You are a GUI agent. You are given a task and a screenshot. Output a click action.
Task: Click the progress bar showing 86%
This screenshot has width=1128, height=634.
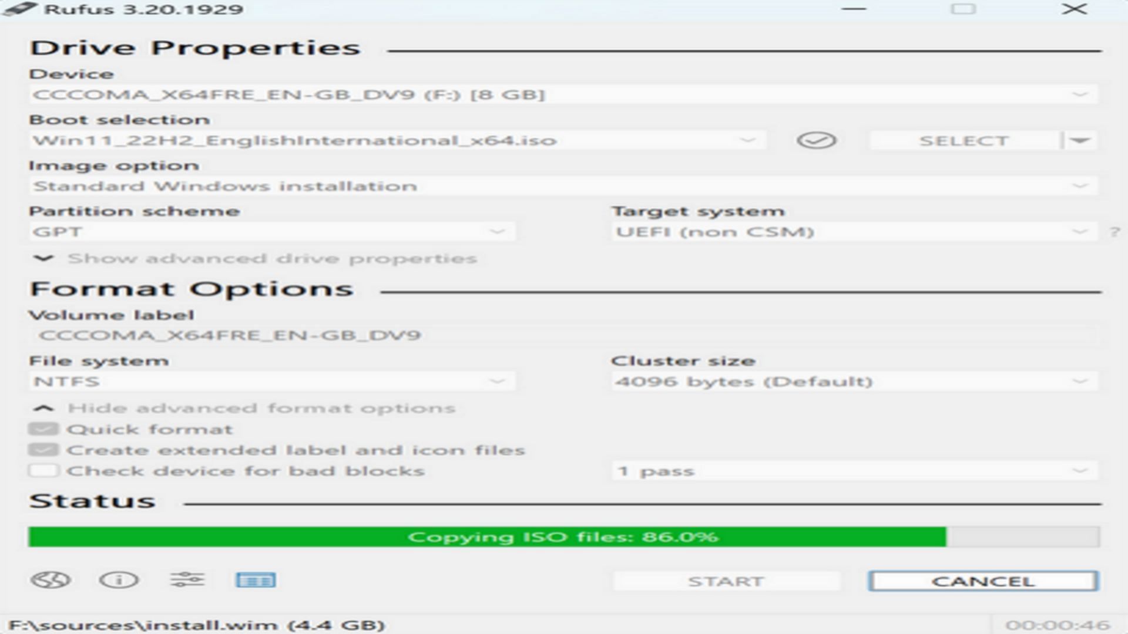564,537
